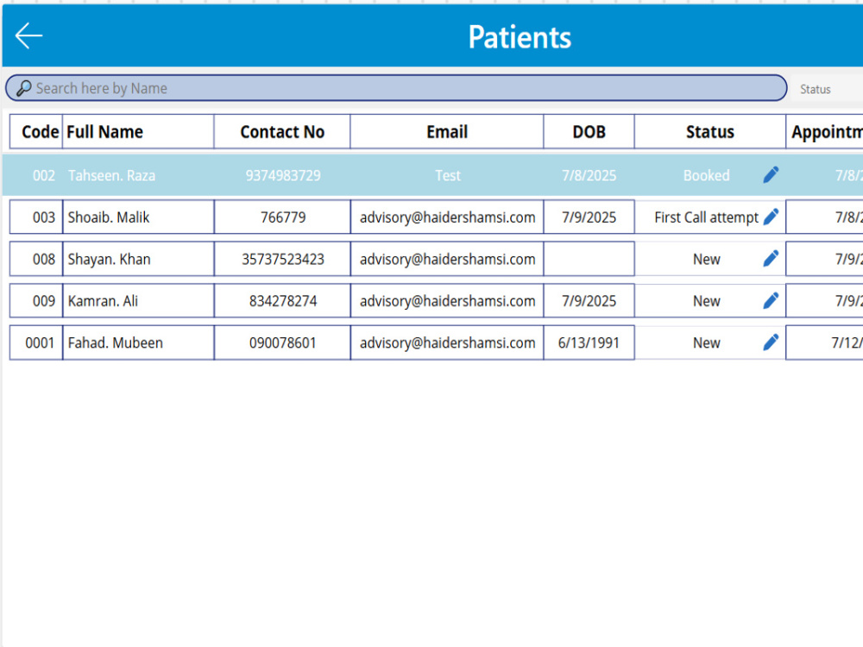Click code 009 cell
Viewport: 863px width, 647px height.
point(36,301)
